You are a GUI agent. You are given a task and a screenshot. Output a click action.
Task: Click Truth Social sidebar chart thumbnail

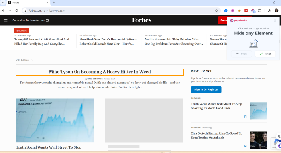[259, 111]
